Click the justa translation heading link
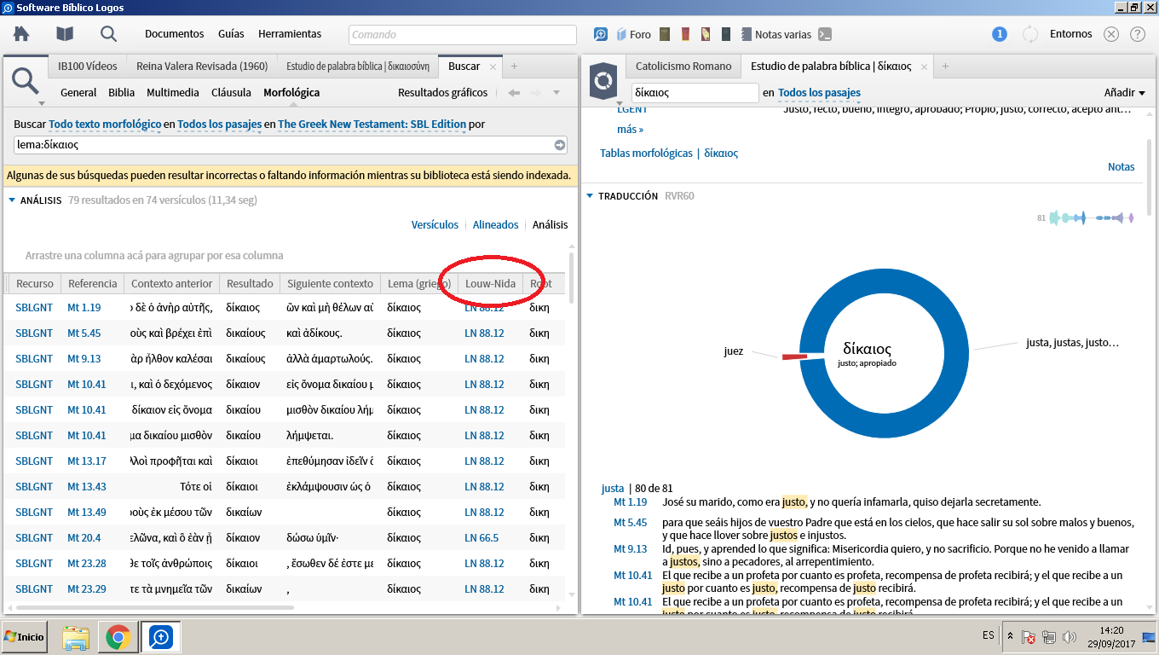 (613, 488)
